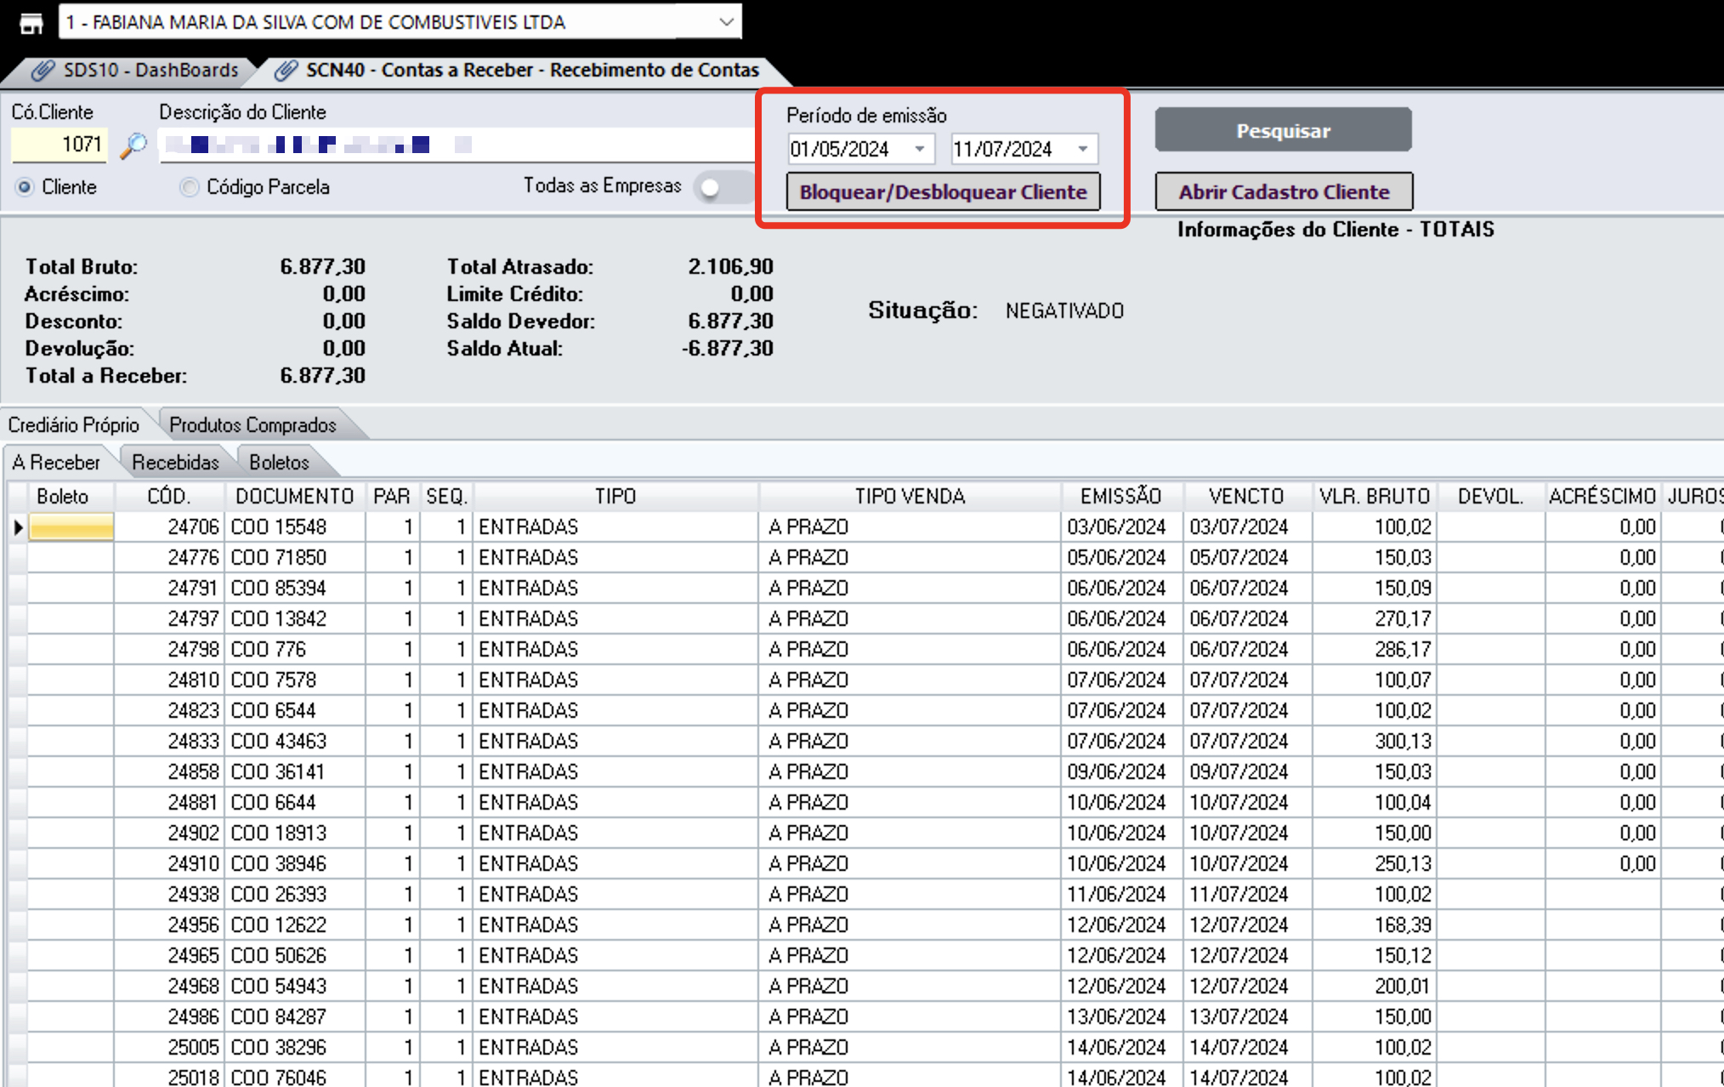Select the Recebidas sub-tab
The image size is (1724, 1087).
tap(176, 463)
